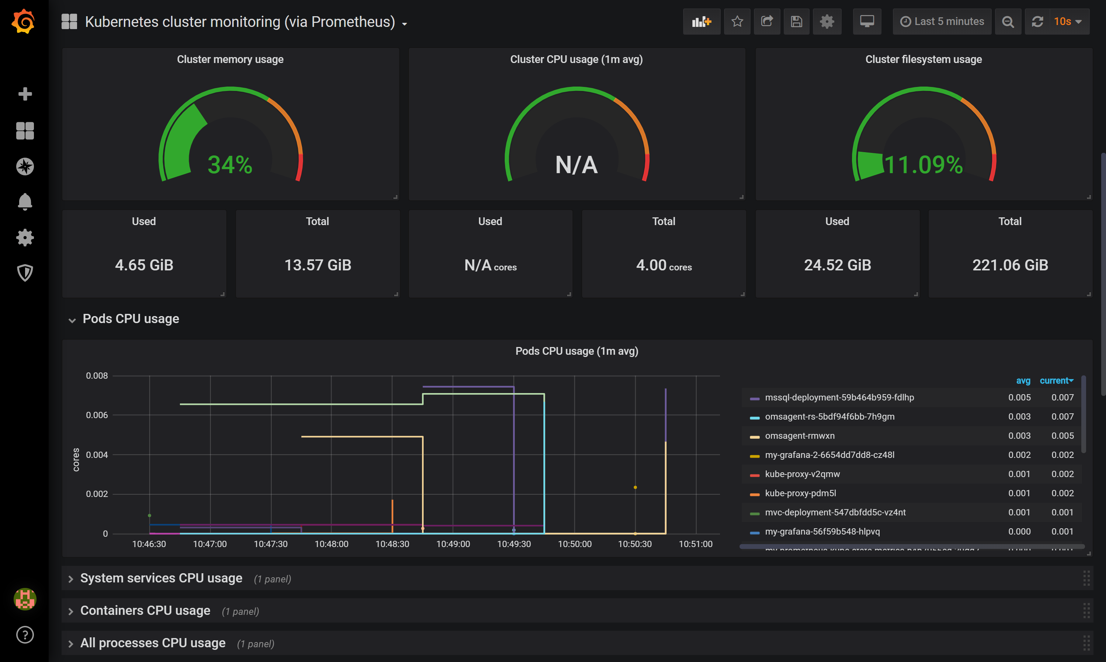Screen dimensions: 1106x662
Task: Click the 11.09% filesystem gauge value
Action: pos(924,165)
